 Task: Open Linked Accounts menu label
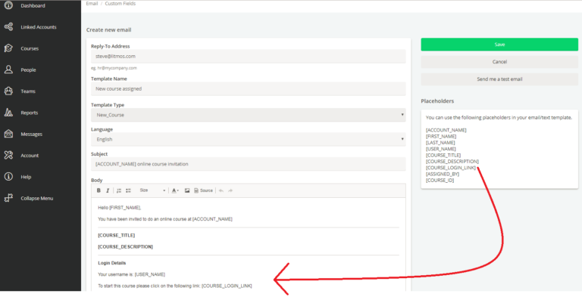click(x=39, y=27)
